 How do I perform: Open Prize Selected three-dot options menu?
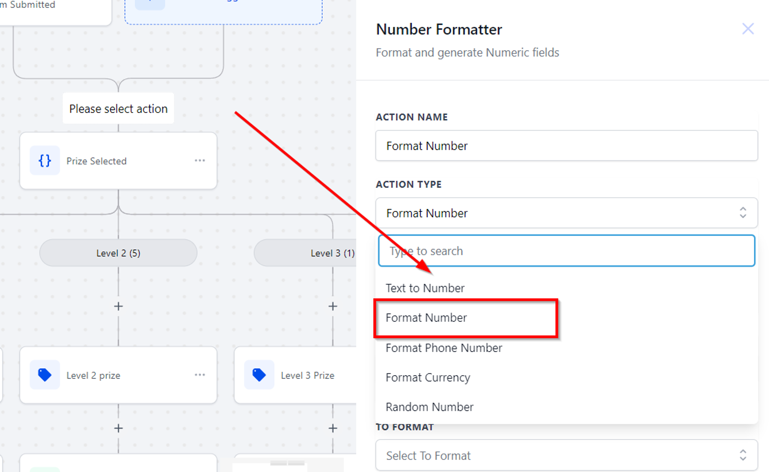coord(200,160)
